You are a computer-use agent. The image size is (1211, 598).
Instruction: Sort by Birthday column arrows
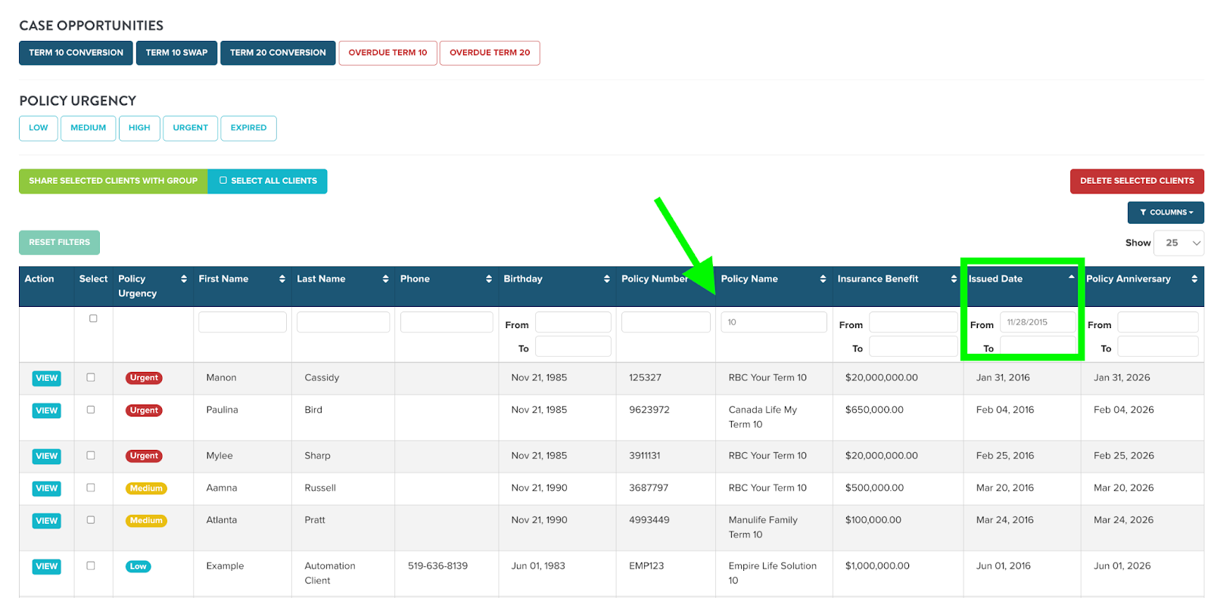click(x=606, y=279)
